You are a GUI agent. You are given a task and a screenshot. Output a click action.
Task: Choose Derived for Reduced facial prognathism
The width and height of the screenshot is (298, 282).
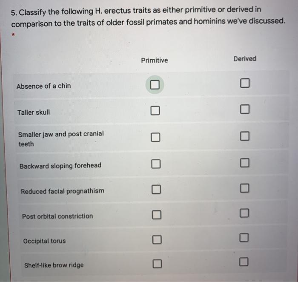244,188
